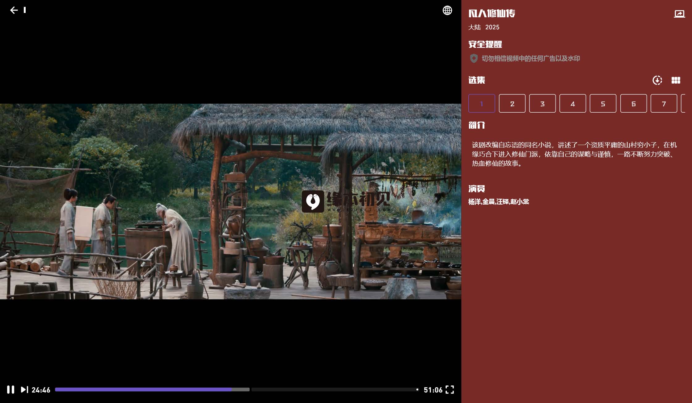Open episode 6
This screenshot has height=403, width=692.
[x=633, y=103]
